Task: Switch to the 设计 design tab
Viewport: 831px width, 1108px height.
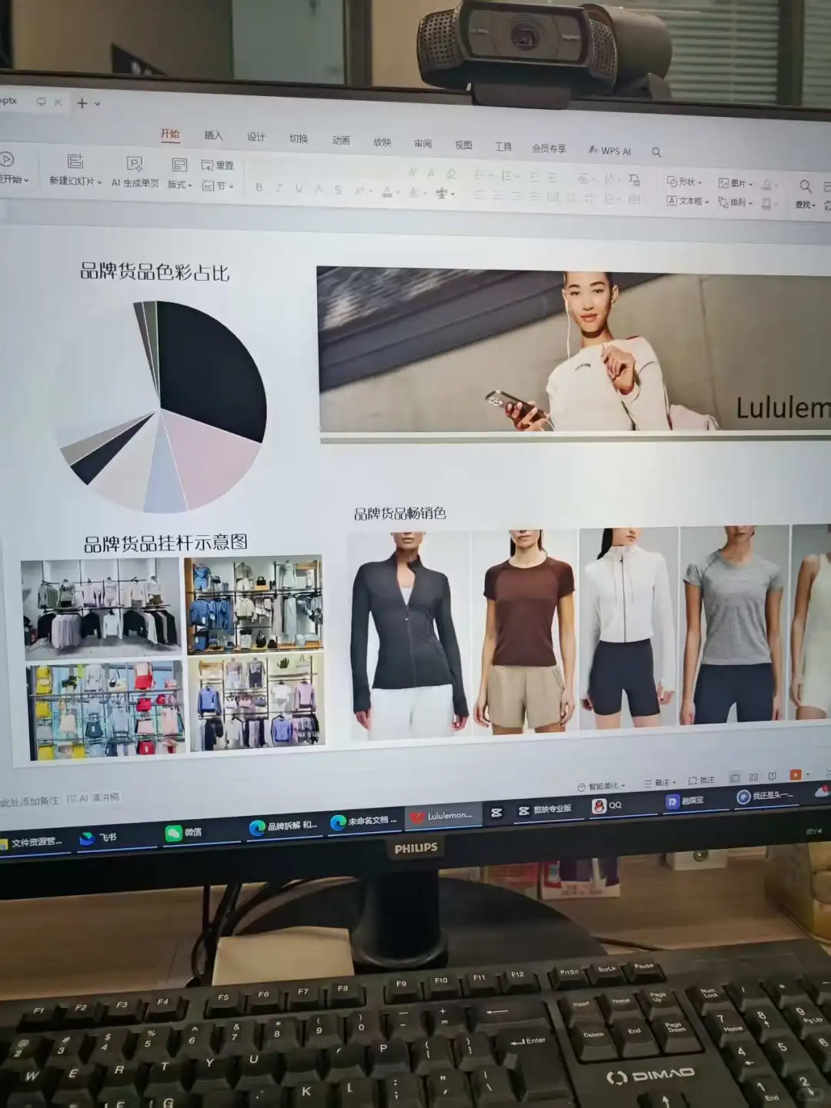Action: point(256,137)
